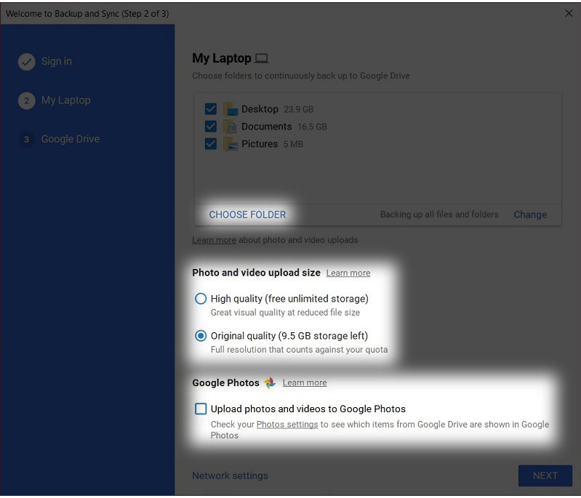
Task: Click the 16.5 GB size label
Action: 312,127
